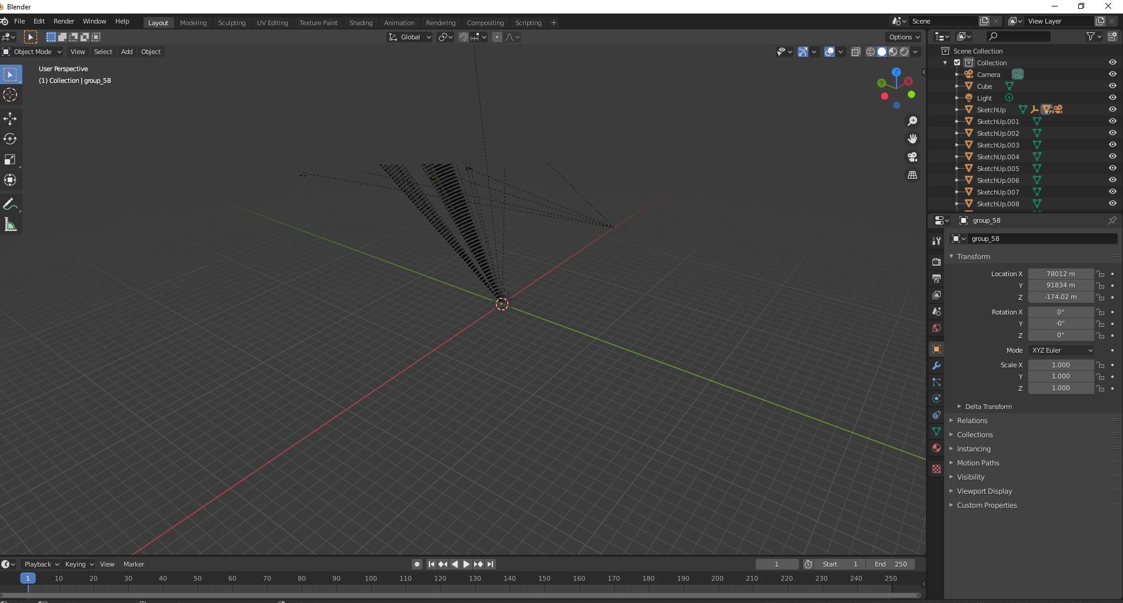Activate the Annotate pencil tool
Viewport: 1123px width, 603px height.
pyautogui.click(x=10, y=204)
